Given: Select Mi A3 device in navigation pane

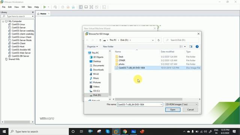Looking at the screenshot, I should 96,74.
